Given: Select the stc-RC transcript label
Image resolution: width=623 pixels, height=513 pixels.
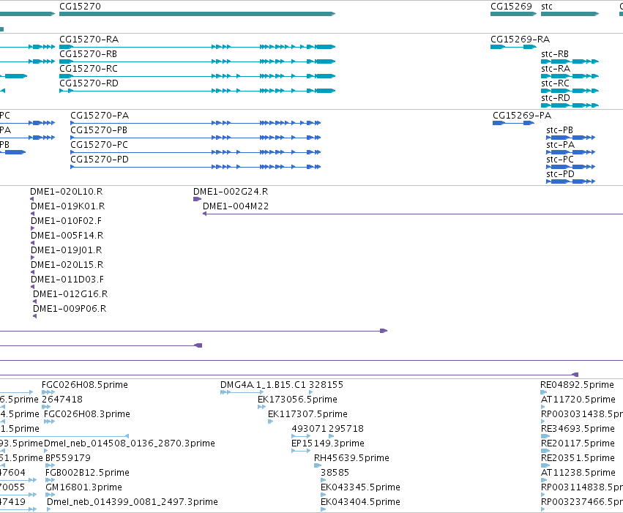Looking at the screenshot, I should pyautogui.click(x=555, y=83).
